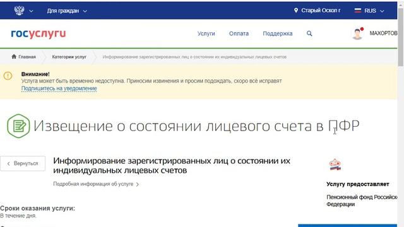Click the warning exclamation icon
Viewport: 404px width, 227px height.
8,76
